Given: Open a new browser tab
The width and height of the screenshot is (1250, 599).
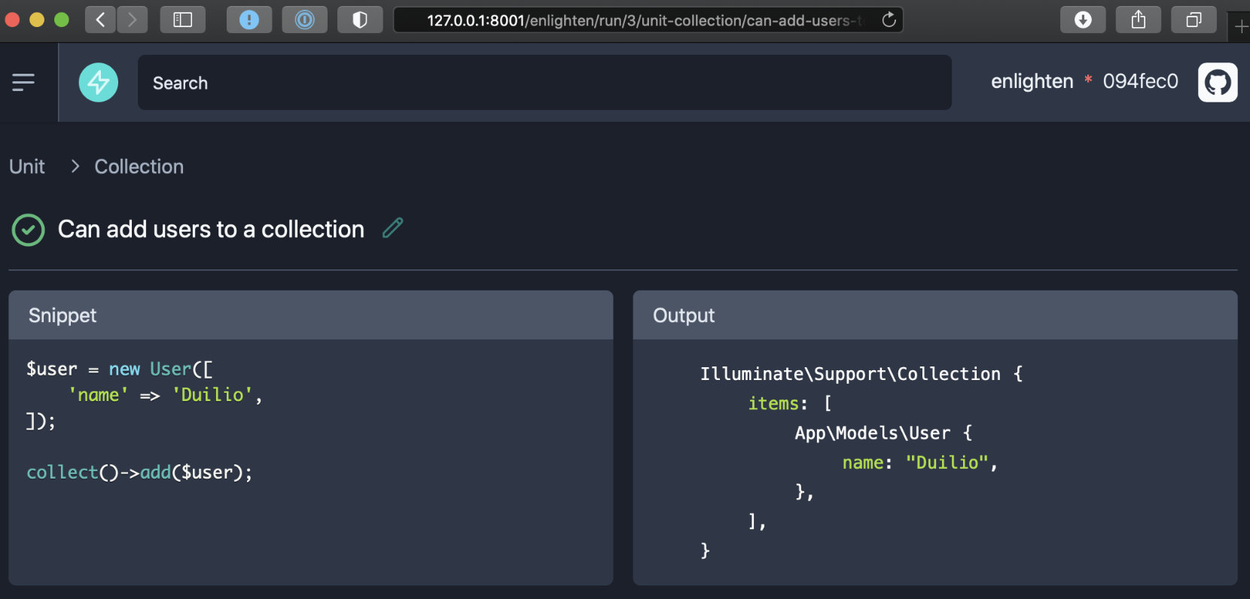Looking at the screenshot, I should tap(1241, 27).
